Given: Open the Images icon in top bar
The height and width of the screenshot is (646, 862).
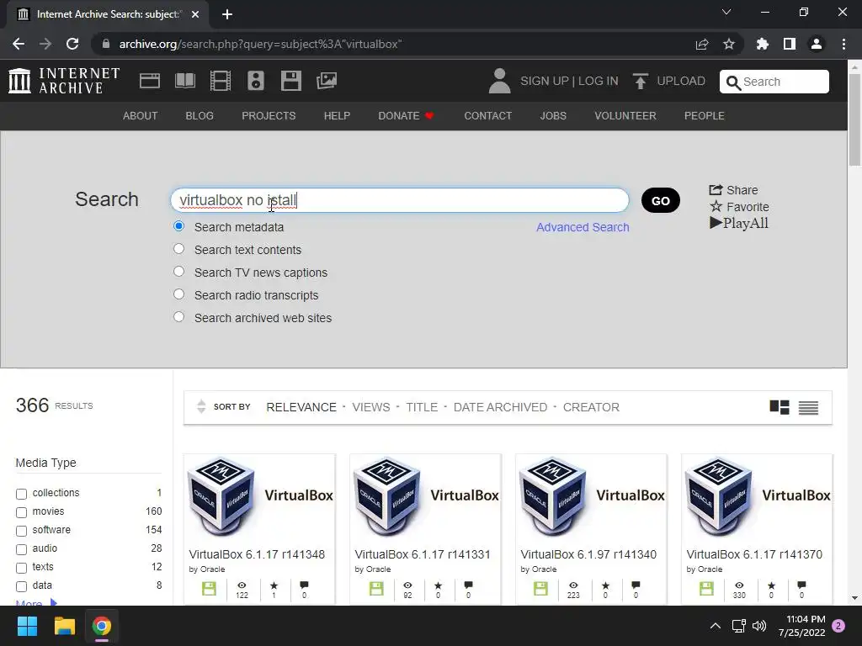Looking at the screenshot, I should point(327,81).
